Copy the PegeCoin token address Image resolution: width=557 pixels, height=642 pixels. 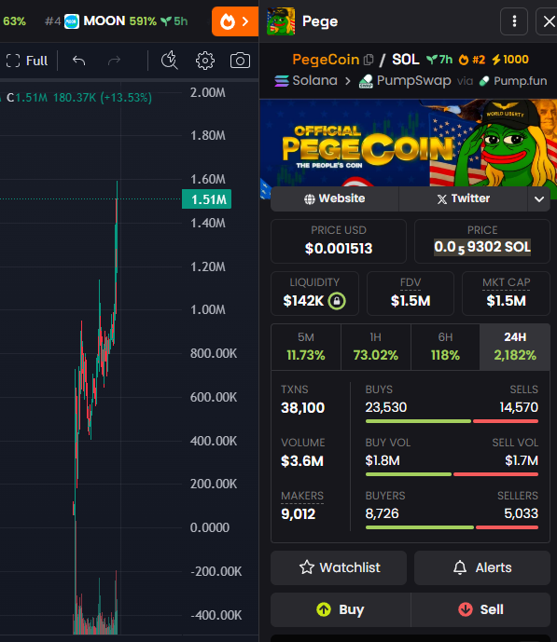[x=369, y=60]
